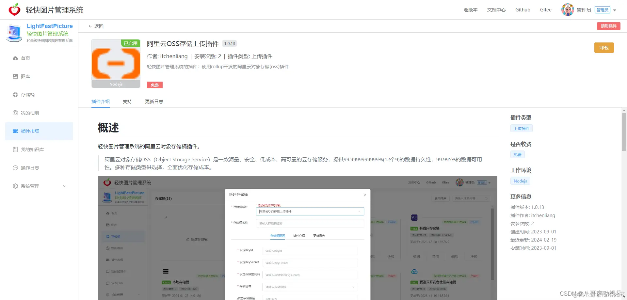
Task: Select the 首页 home icon in sidebar
Action: pyautogui.click(x=15, y=58)
